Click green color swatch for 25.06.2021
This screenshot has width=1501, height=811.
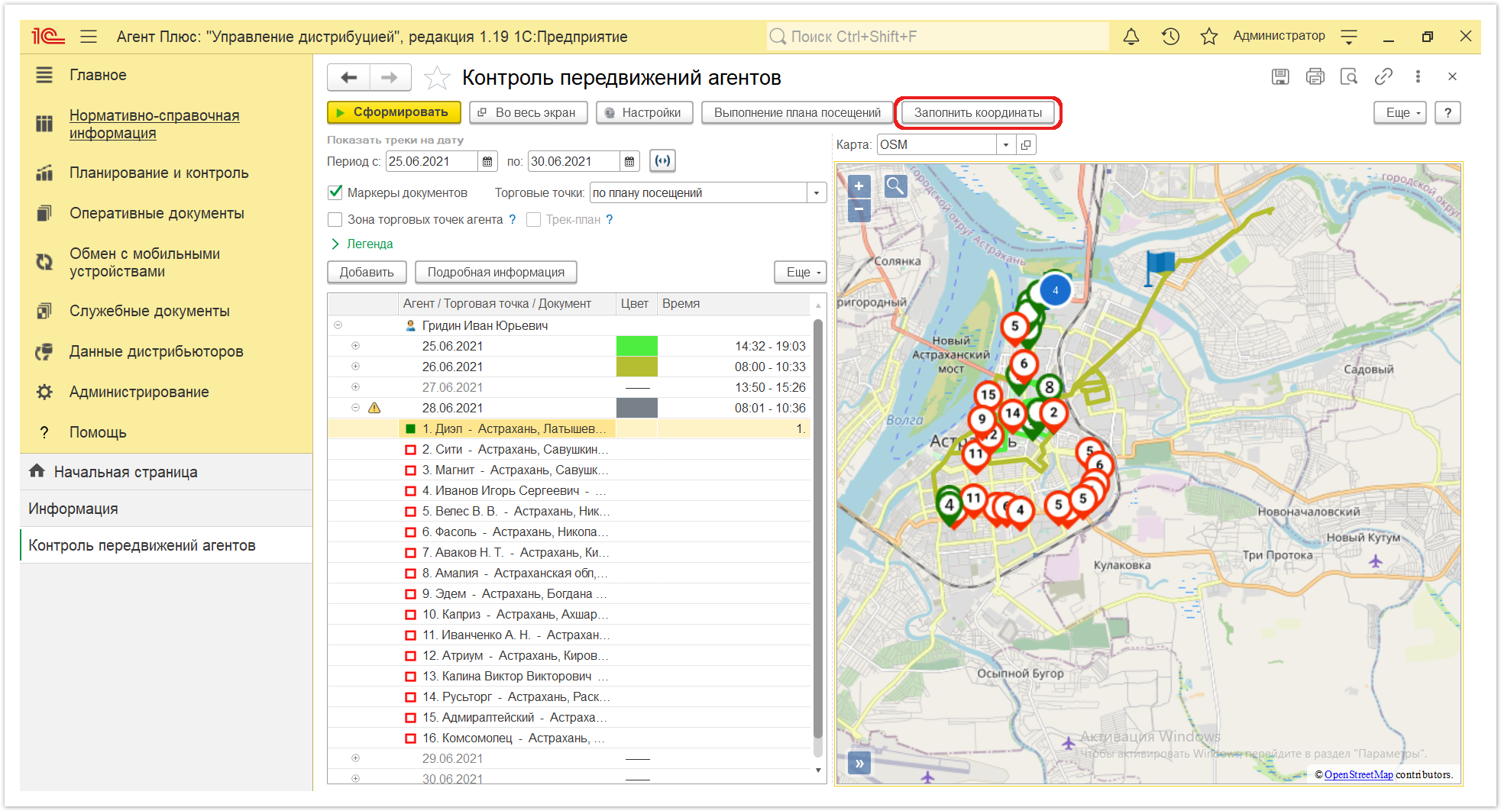pyautogui.click(x=636, y=346)
